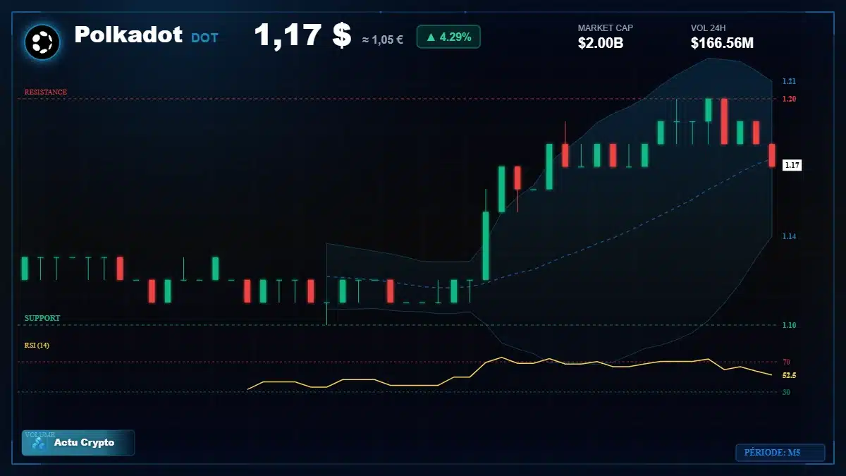The image size is (846, 476).
Task: Click the $2.00B market cap value
Action: pyautogui.click(x=601, y=43)
